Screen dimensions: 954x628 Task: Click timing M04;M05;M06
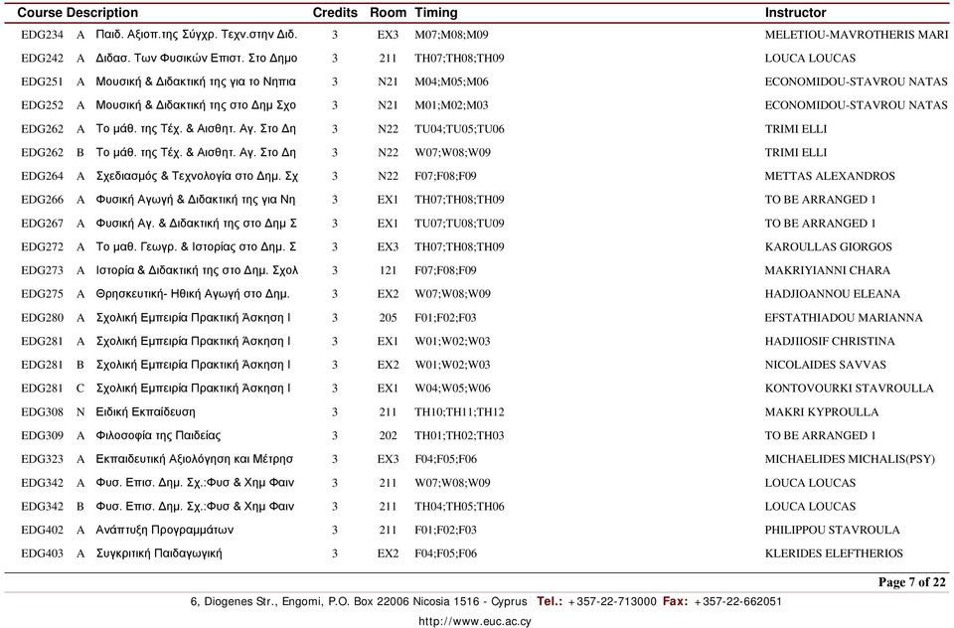pyautogui.click(x=451, y=81)
